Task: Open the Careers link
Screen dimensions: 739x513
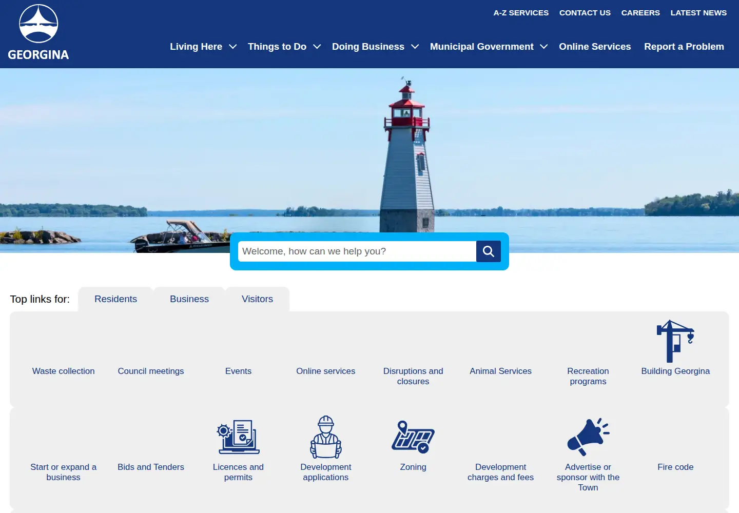Action: coord(640,13)
